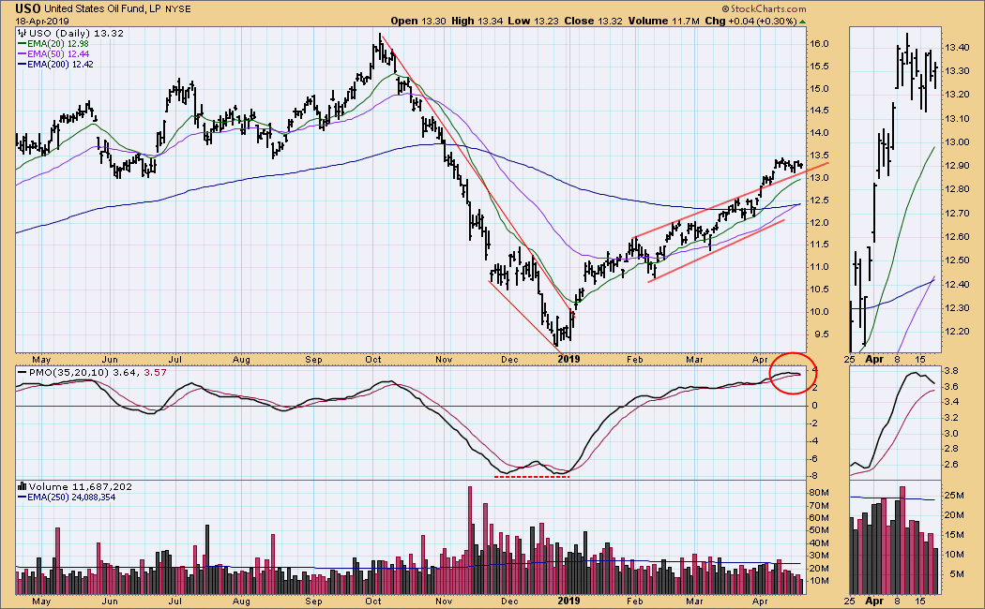Click the 80M volume axis label
985x609 pixels.
click(819, 492)
